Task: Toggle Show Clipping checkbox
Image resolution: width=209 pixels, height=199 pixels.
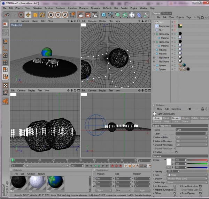Action: 200,193
